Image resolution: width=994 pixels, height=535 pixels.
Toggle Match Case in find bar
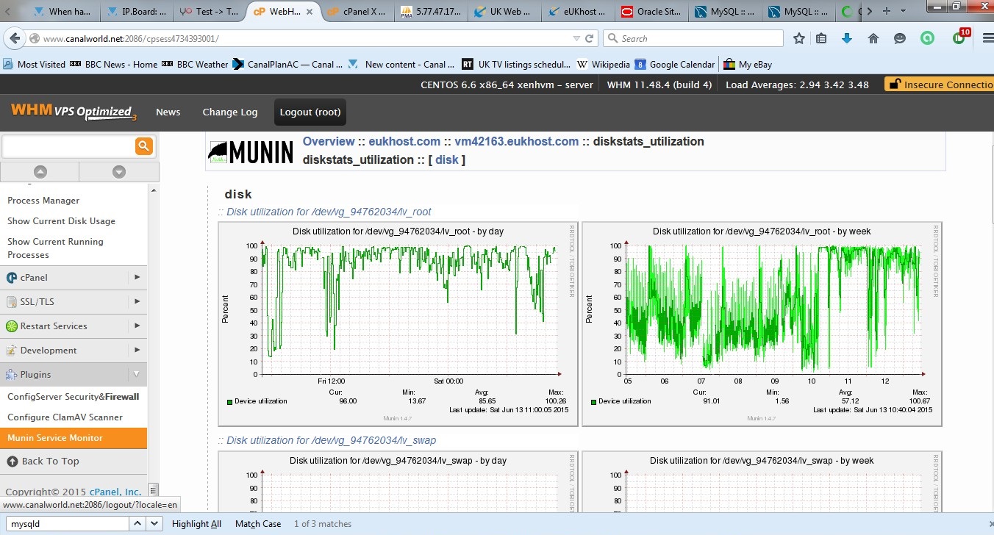(x=258, y=524)
